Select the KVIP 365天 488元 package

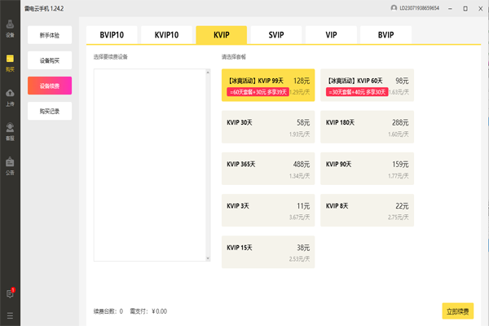click(x=268, y=168)
